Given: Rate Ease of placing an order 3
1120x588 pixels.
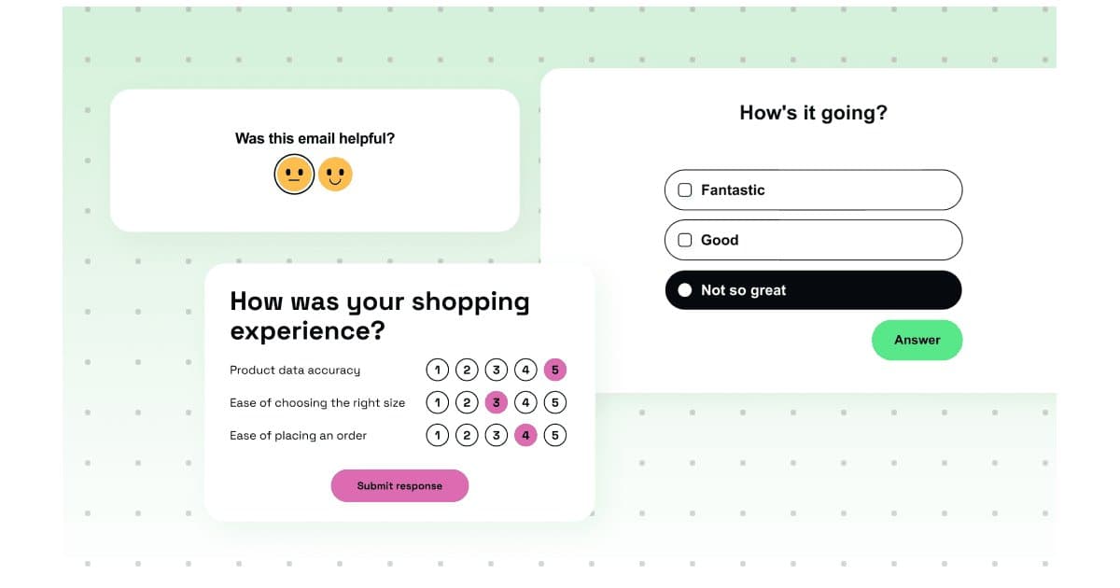Looking at the screenshot, I should 497,436.
